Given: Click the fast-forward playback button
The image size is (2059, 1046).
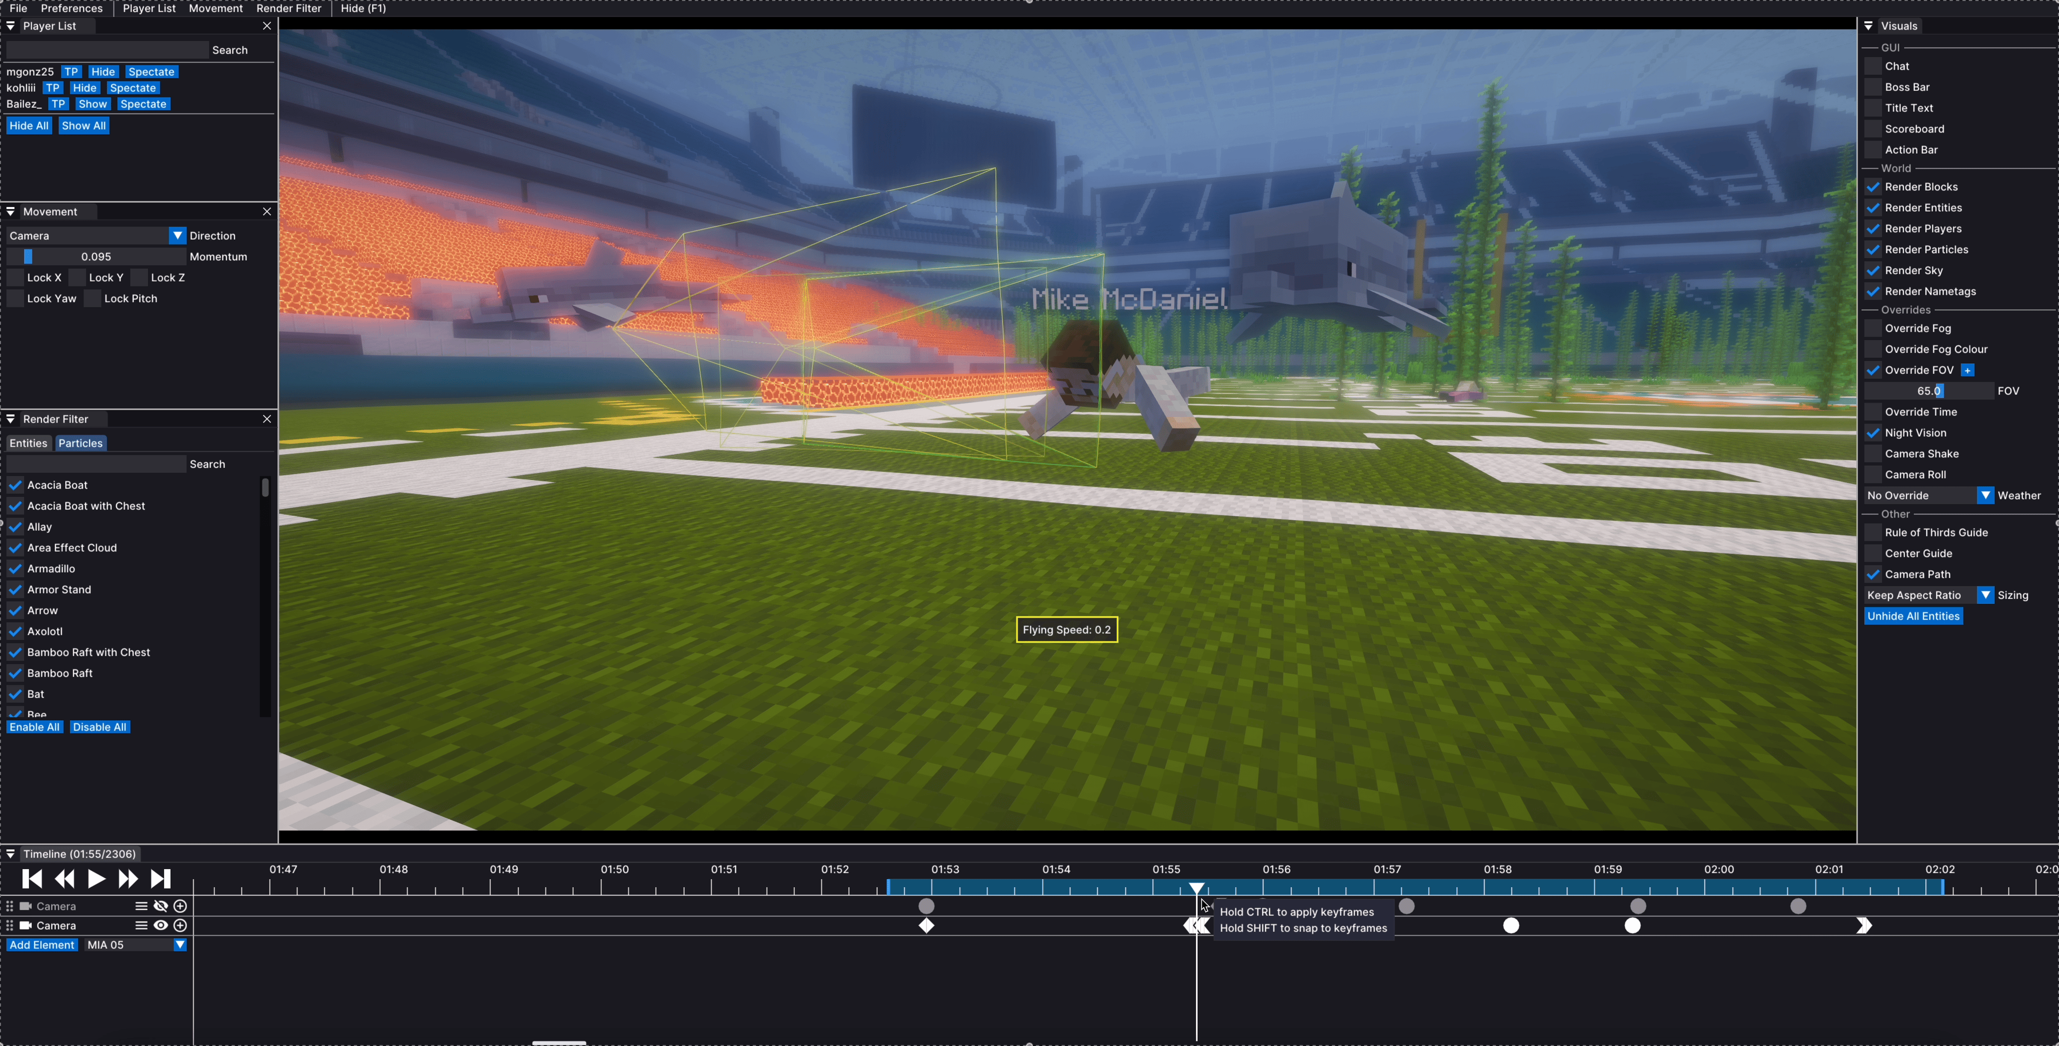Looking at the screenshot, I should 128,879.
